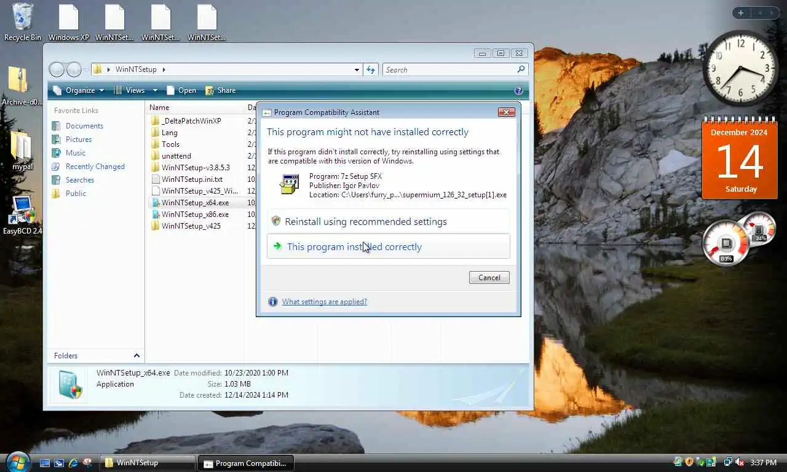Click the analog clock gadget
The image size is (787, 472).
(740, 69)
